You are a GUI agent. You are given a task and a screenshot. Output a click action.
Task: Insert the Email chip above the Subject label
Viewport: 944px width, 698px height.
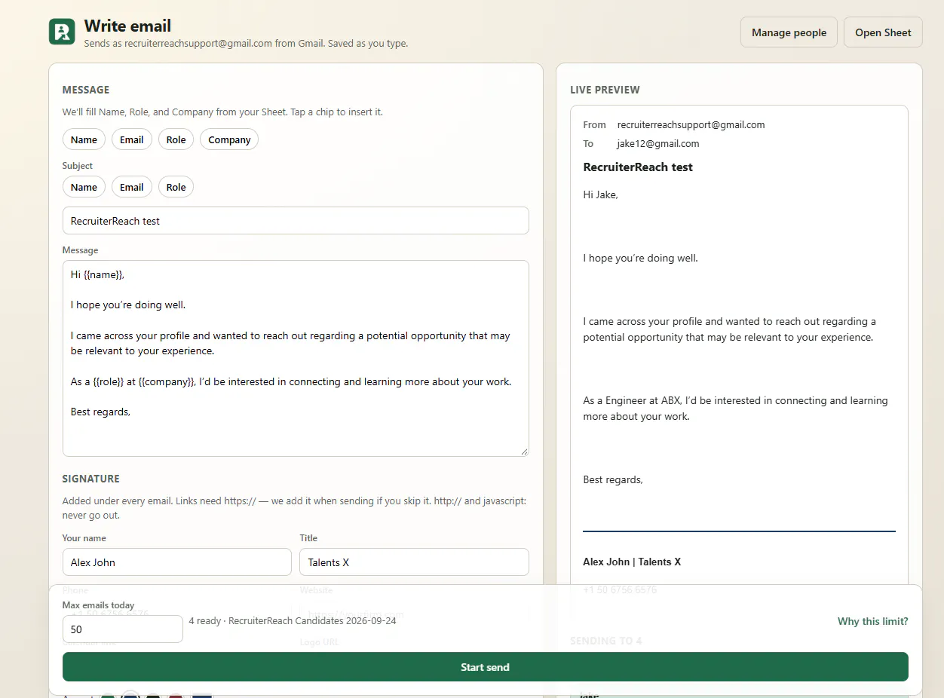(132, 139)
